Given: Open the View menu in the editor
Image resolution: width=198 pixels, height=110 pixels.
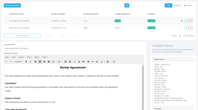Looking at the screenshot, I should click(29, 57).
